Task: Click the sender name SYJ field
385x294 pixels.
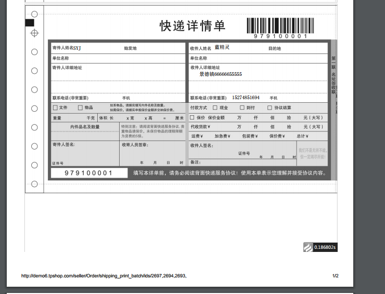Action: (77, 48)
